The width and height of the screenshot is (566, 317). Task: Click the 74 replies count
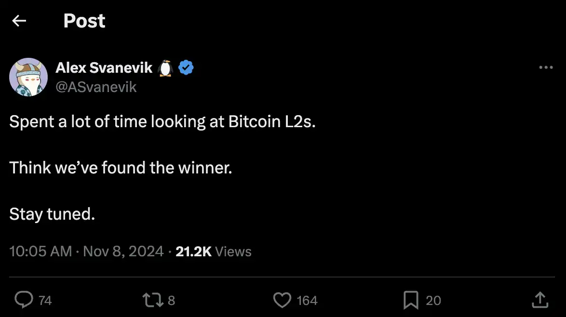[x=45, y=301]
